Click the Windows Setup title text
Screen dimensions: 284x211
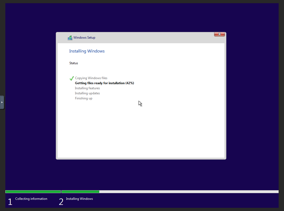(84, 38)
